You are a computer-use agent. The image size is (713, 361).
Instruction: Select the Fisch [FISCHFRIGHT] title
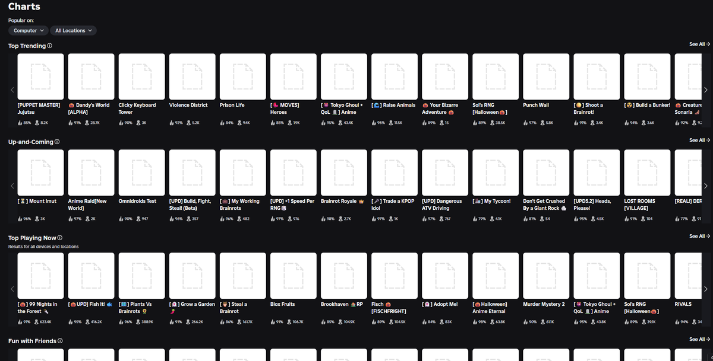(388, 308)
